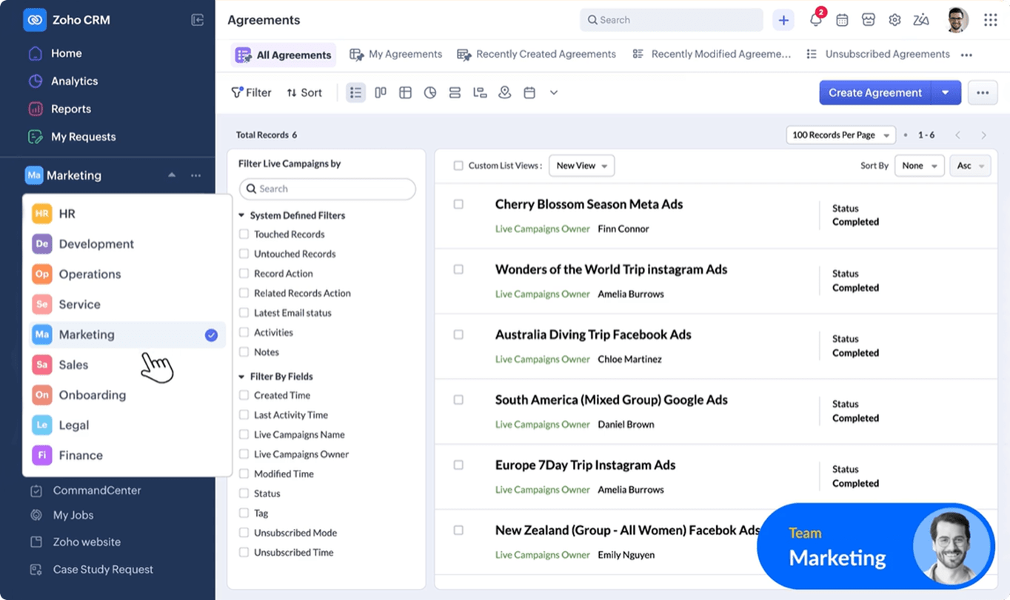Open the Australia Diving Trip Facebook Ads record
1010x600 pixels.
(592, 334)
